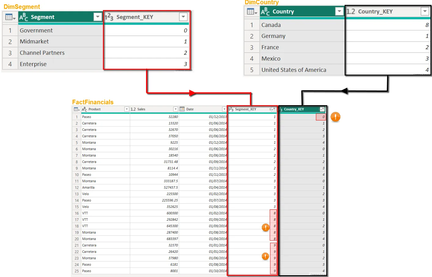
Task: Click the decimal type icon on DimCountry Country_KEY
Action: click(351, 12)
